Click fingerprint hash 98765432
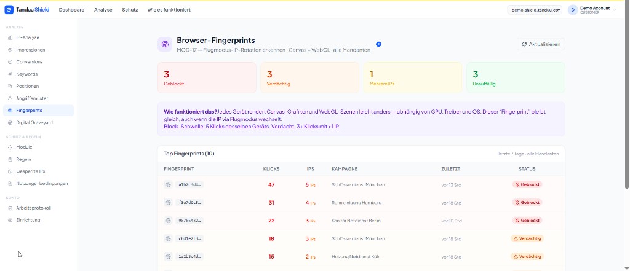 189,221
